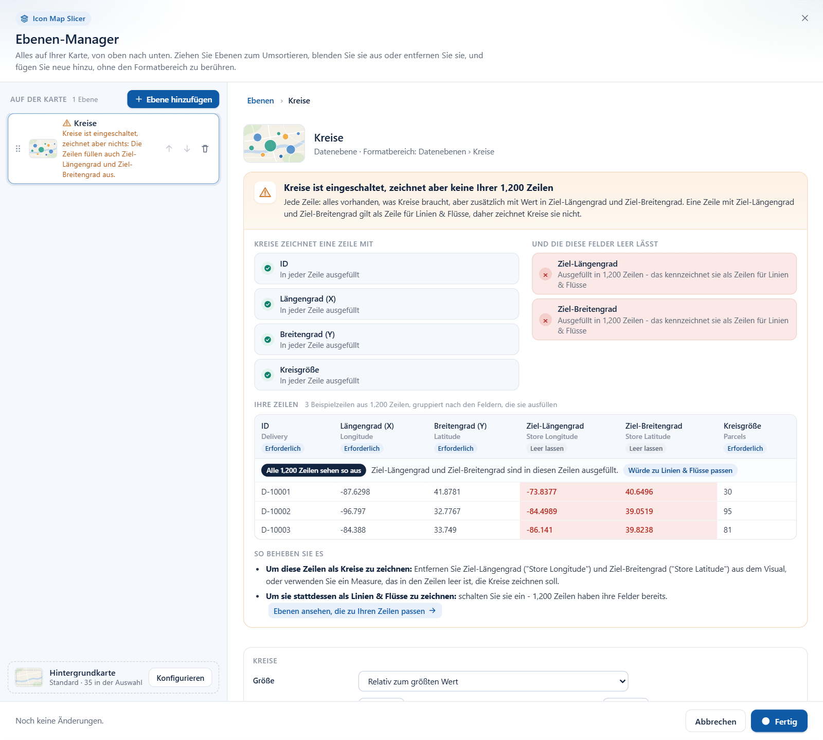Click the Alle 1,200 Zeilen sehen so aus pill
The image size is (823, 740).
314,470
